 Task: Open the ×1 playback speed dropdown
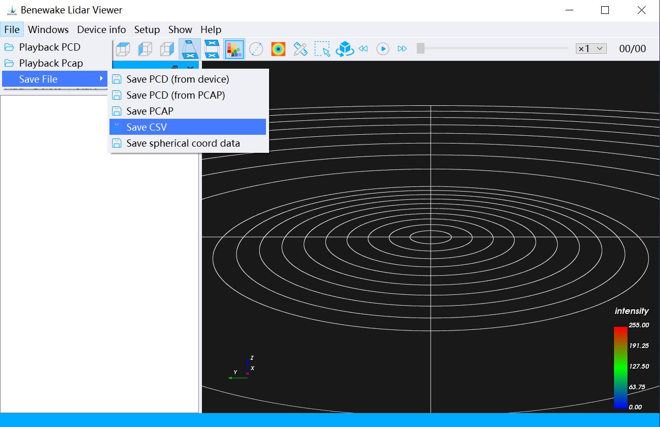coord(591,49)
